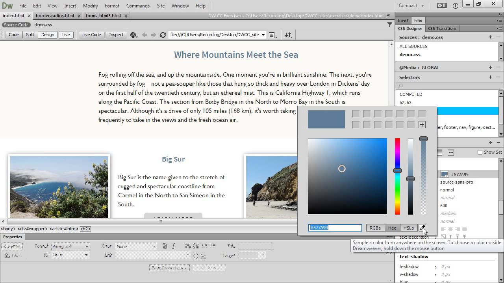Apply Bold formatting in Properties panel

coord(165,246)
